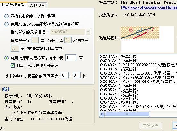
Task: Click the maximum interval seconds field
Action: point(77,75)
